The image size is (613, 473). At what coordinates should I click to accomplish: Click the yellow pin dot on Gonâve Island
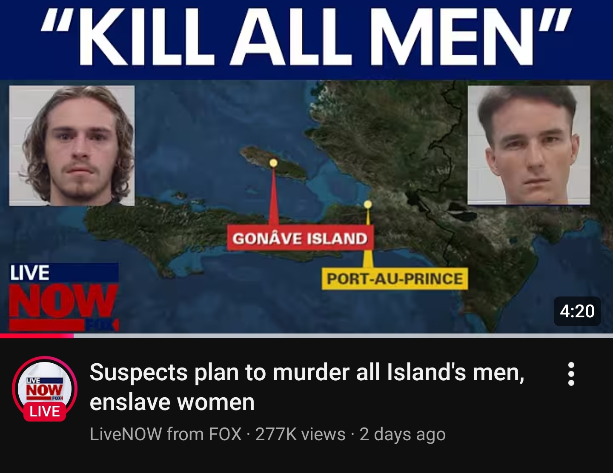coord(273,163)
